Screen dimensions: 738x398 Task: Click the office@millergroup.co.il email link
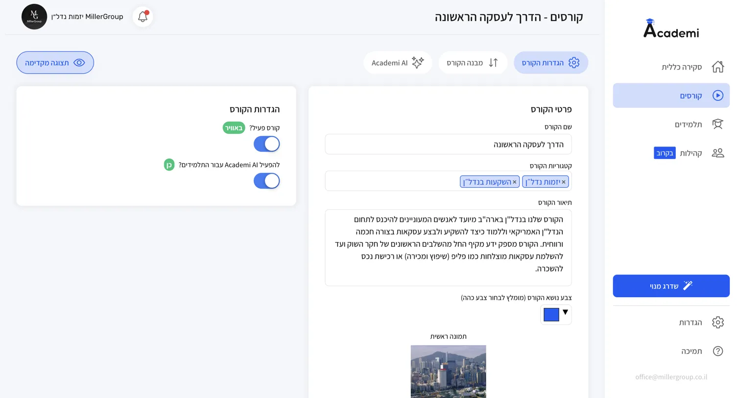[x=671, y=377]
